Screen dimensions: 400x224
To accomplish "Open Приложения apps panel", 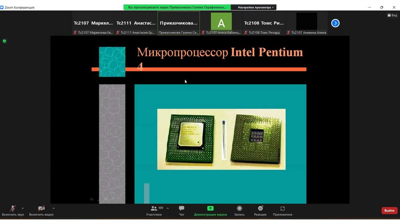I will coord(282,211).
